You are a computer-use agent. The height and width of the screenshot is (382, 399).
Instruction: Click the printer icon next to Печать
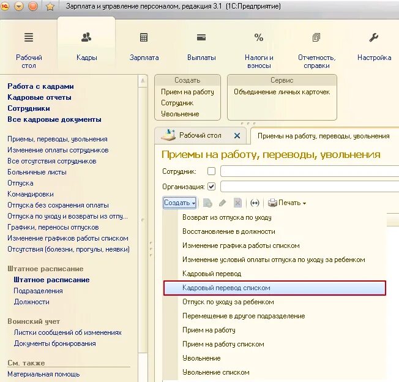click(x=272, y=203)
